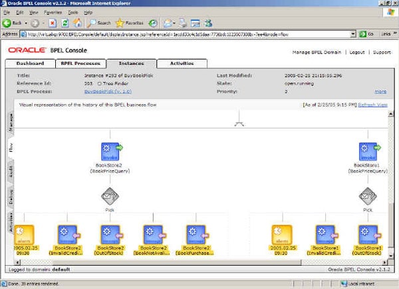The width and height of the screenshot is (399, 289).
Task: Switch to the Dashboard tab
Action: pos(30,64)
